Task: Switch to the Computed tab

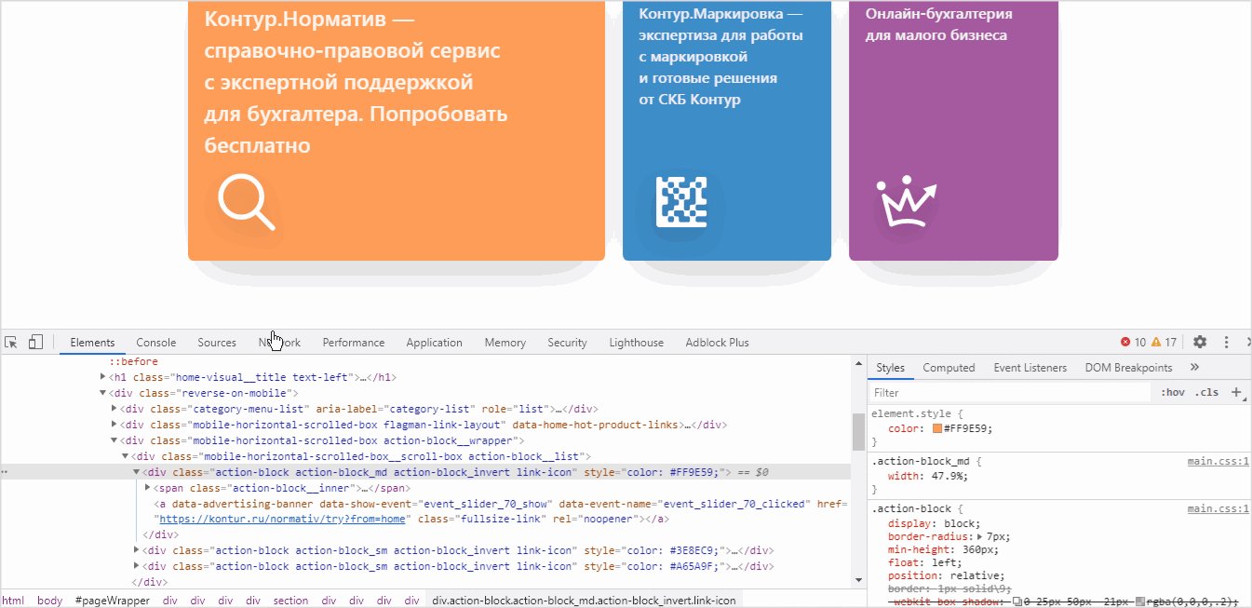Action: [x=949, y=368]
